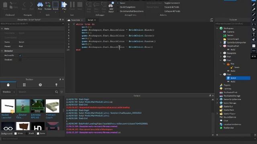
Task: Click the Pause test button
Action: tap(72, 6)
